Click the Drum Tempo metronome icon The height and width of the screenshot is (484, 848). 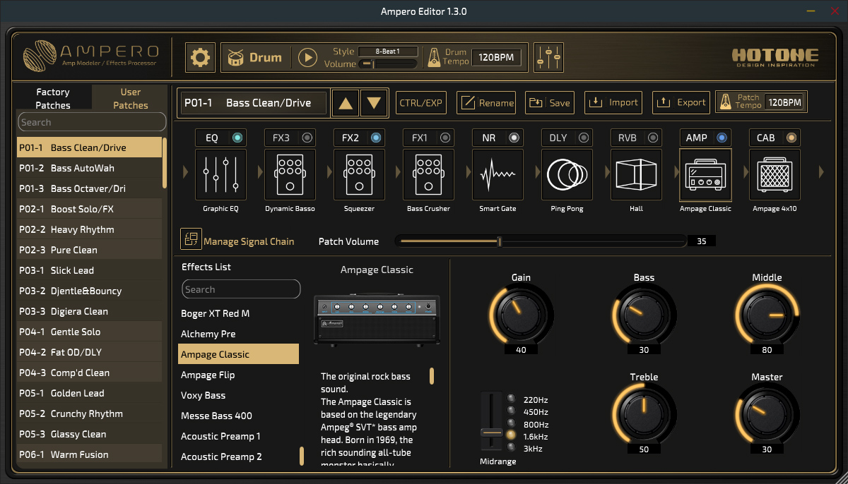pos(435,58)
